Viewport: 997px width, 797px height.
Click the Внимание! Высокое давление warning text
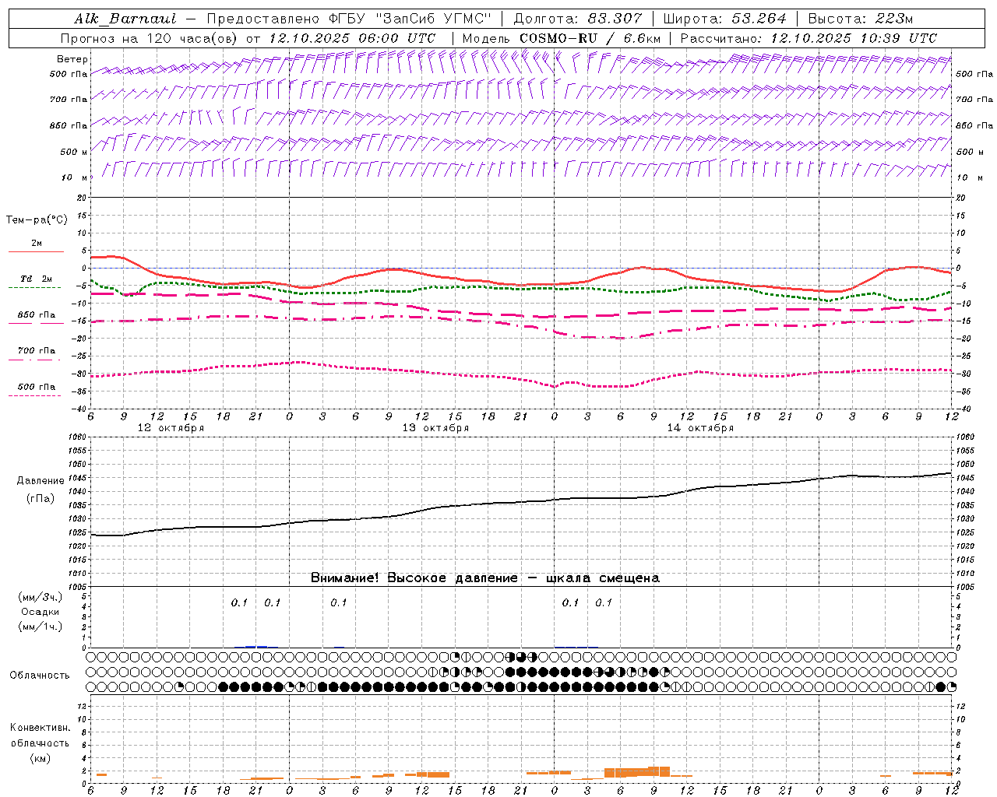485,578
